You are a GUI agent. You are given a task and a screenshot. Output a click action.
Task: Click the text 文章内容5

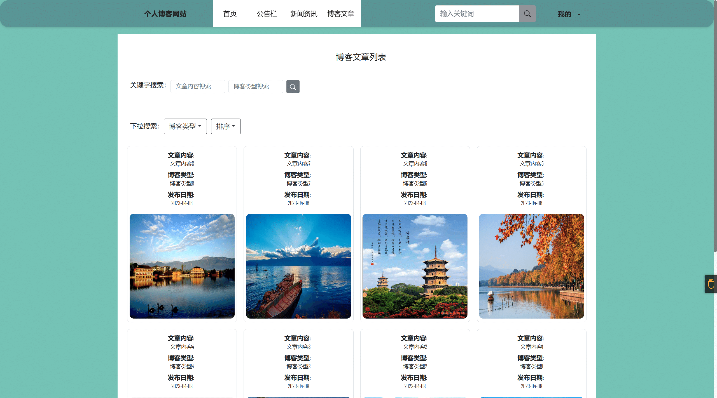tap(531, 164)
